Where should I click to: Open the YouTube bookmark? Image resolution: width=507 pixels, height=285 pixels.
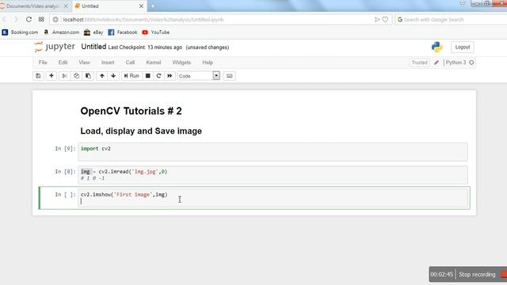tap(156, 32)
